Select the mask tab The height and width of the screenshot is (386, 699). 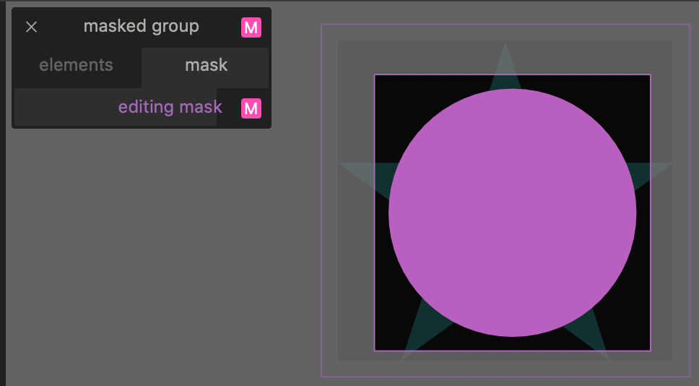tap(206, 65)
